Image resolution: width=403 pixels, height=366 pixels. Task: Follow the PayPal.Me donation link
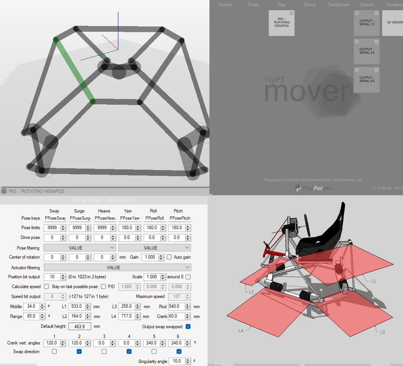(313, 188)
